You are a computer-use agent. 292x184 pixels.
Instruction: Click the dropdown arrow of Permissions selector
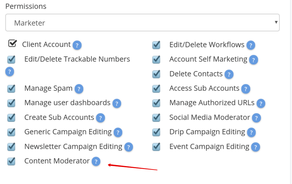point(276,22)
